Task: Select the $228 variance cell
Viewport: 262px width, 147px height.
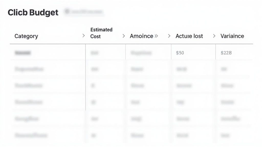Action: coord(226,53)
